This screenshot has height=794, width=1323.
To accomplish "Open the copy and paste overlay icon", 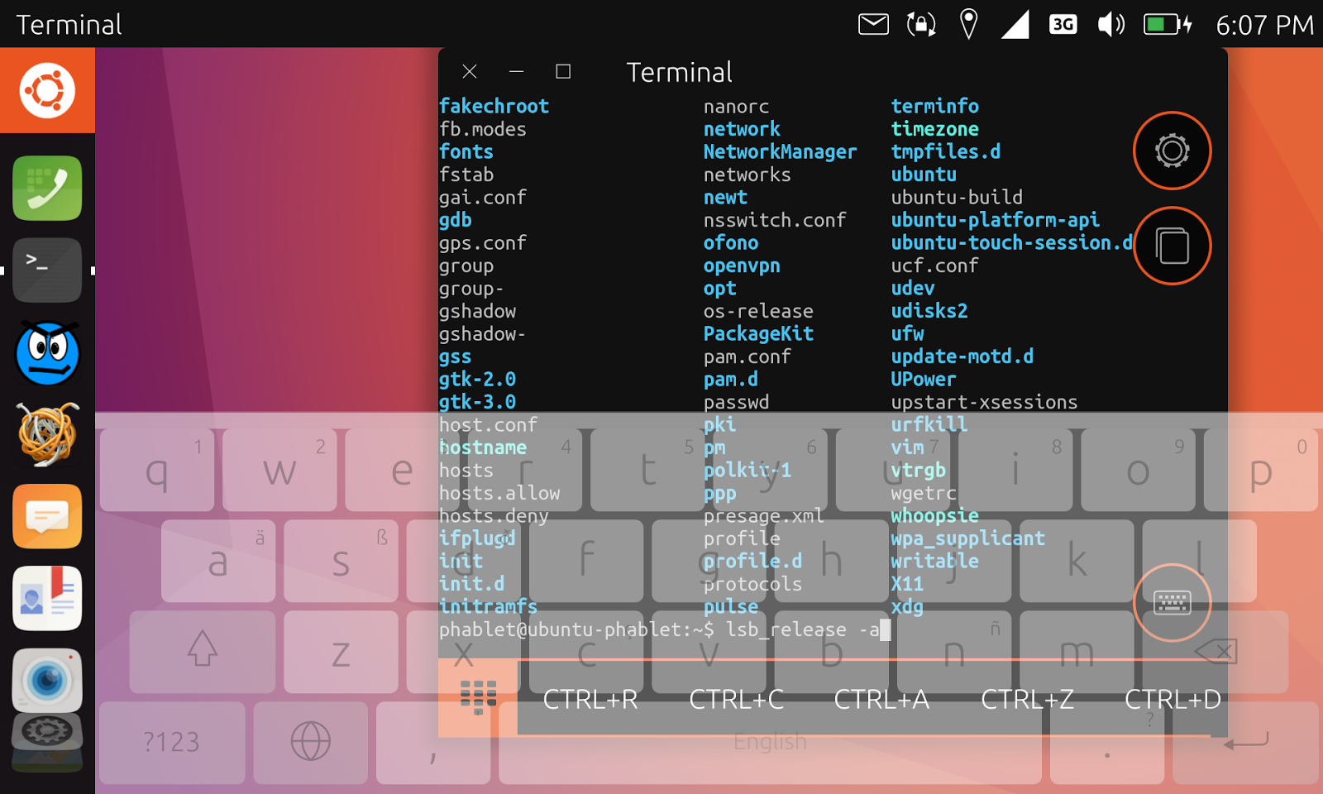I will [1171, 245].
